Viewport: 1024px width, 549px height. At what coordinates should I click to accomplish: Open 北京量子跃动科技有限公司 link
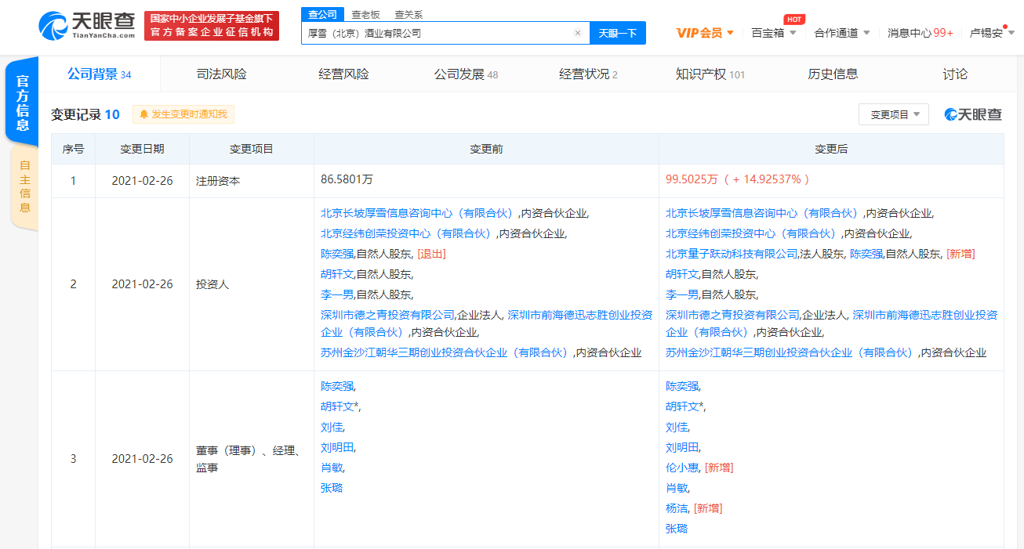[732, 254]
